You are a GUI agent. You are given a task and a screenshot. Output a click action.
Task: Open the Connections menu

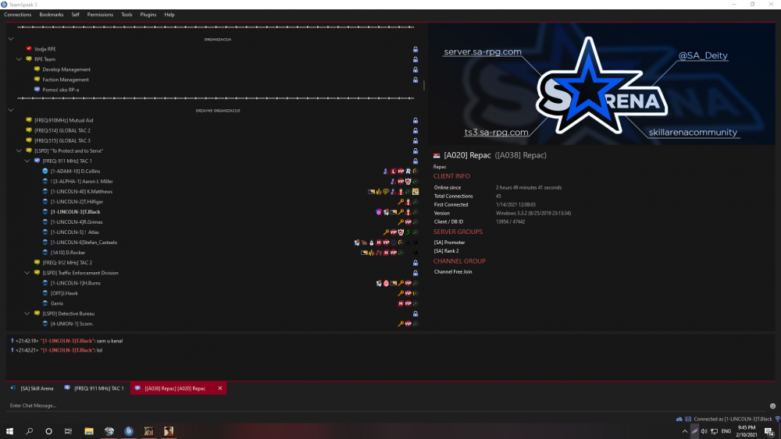17,14
